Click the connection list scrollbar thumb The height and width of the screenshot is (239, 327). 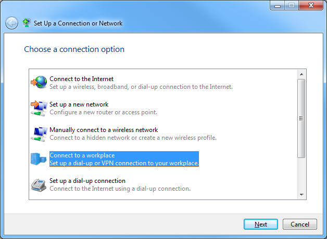point(301,118)
